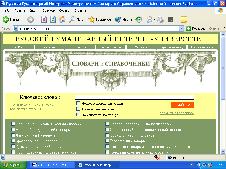This screenshot has width=226, height=169.
Task: Click the privacy eye icon in status bar
Action: [x=157, y=158]
